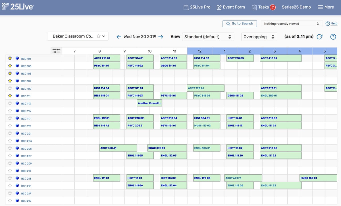This screenshot has width=341, height=206.
Task: Open the ACCT 760 A1 event
Action: click(118, 148)
